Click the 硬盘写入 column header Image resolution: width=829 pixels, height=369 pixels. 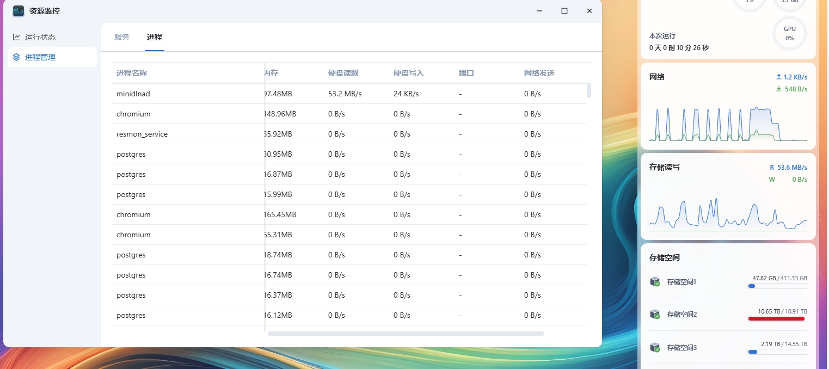coord(409,73)
